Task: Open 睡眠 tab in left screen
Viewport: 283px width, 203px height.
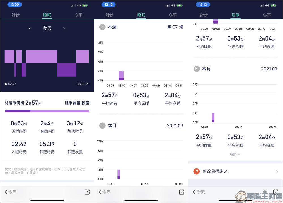Action: [x=47, y=15]
